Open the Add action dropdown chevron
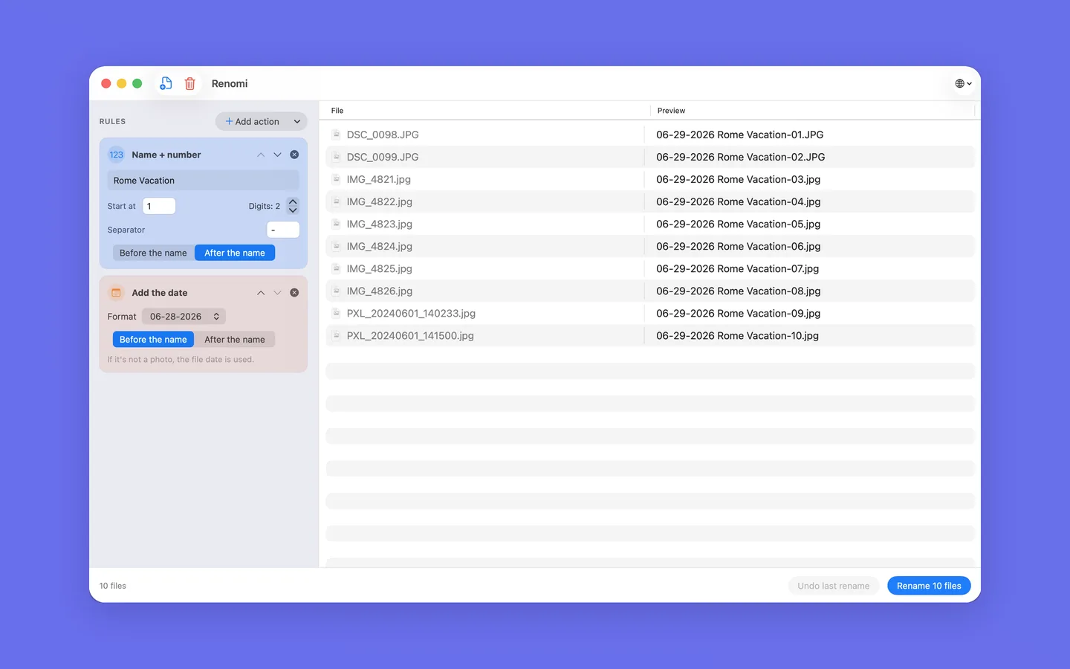 (297, 121)
